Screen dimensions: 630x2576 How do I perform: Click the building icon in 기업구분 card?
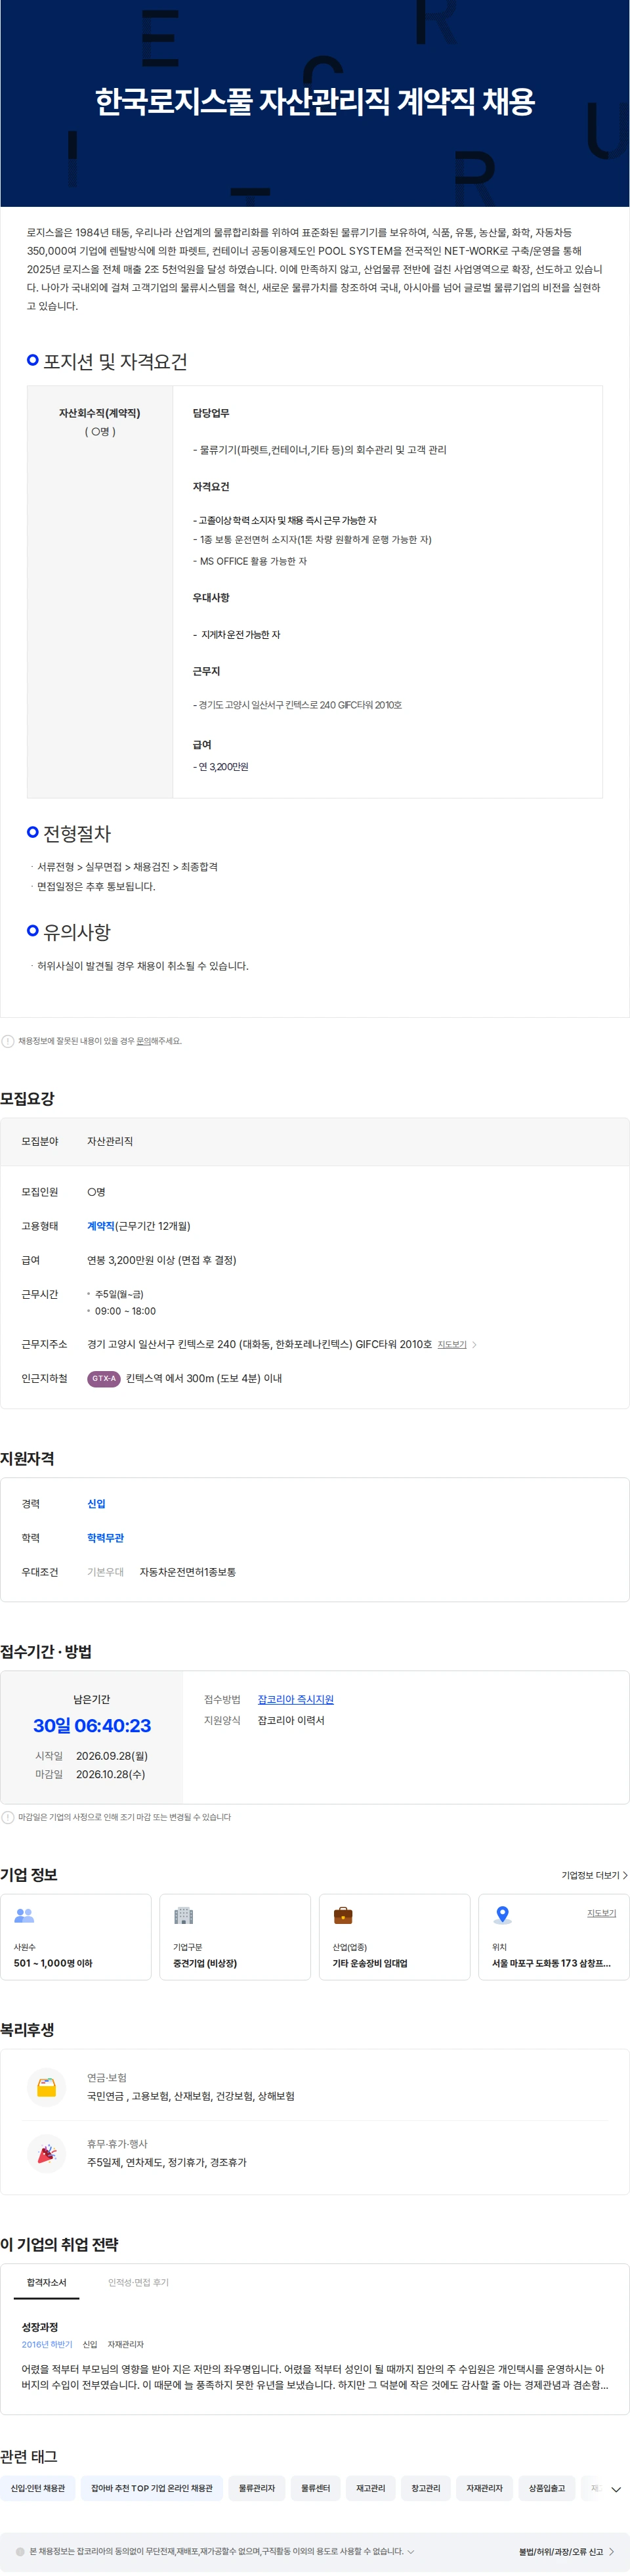(x=183, y=1916)
